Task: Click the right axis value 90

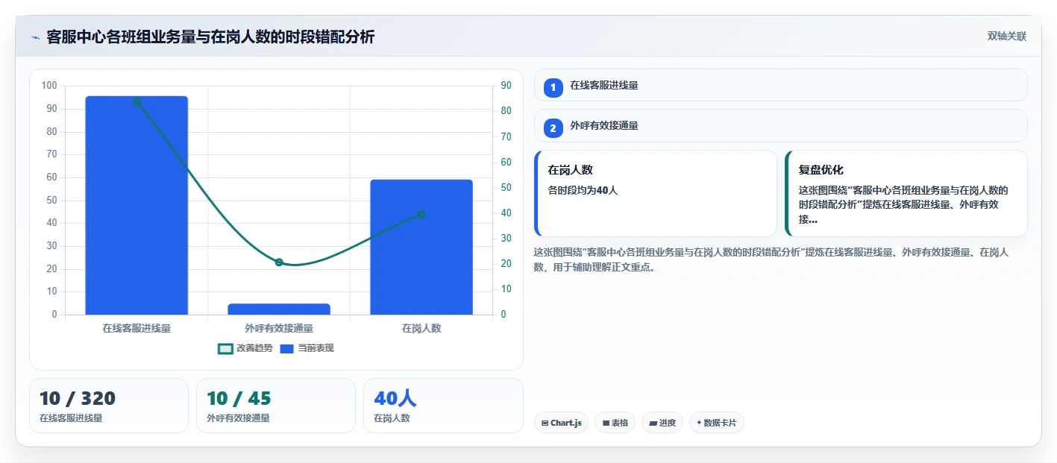Action: pyautogui.click(x=506, y=86)
